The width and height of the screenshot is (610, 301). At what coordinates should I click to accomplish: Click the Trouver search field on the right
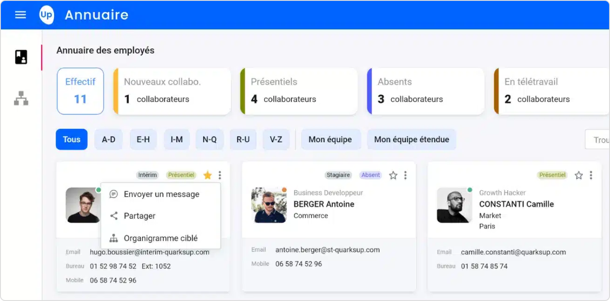tap(600, 139)
